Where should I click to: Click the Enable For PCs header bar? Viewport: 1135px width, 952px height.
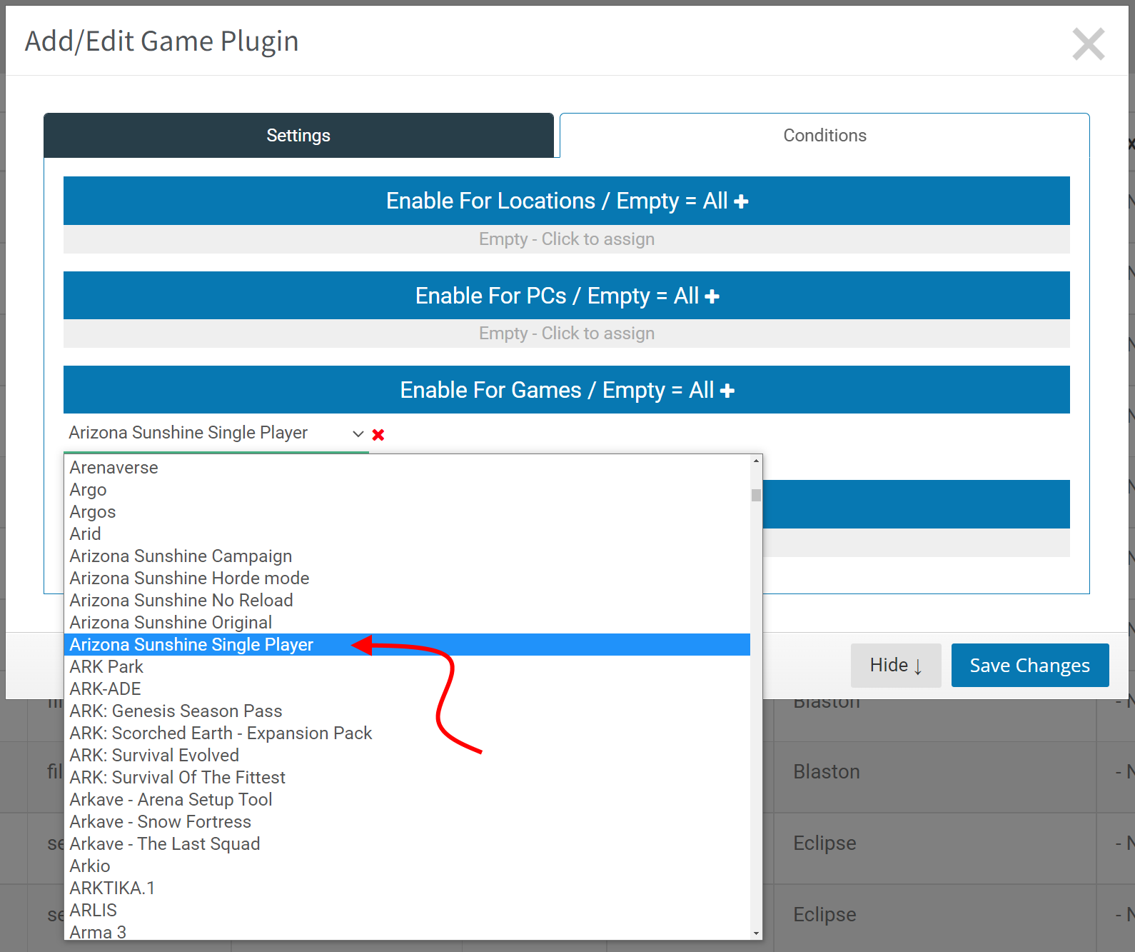(x=567, y=295)
